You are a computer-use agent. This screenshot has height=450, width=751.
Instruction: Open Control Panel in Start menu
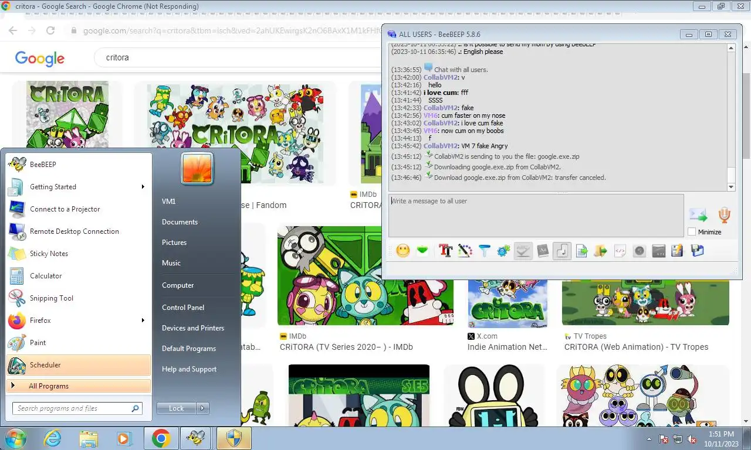183,308
